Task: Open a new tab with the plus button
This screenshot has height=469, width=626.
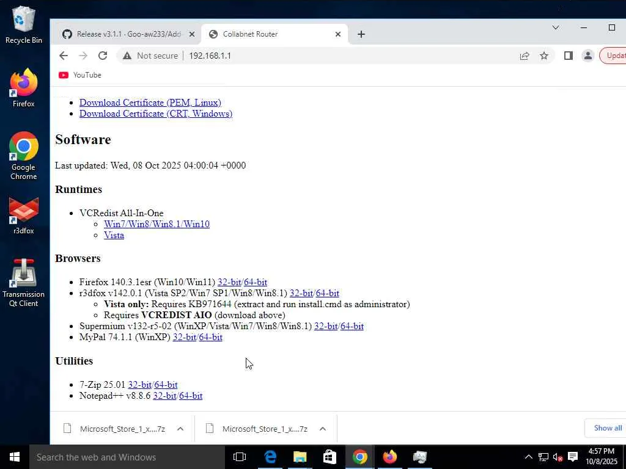Action: 361,34
